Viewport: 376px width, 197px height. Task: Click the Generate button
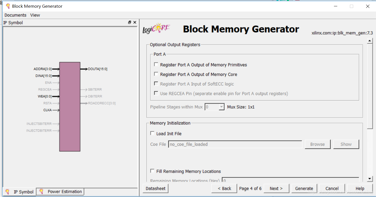304,189
